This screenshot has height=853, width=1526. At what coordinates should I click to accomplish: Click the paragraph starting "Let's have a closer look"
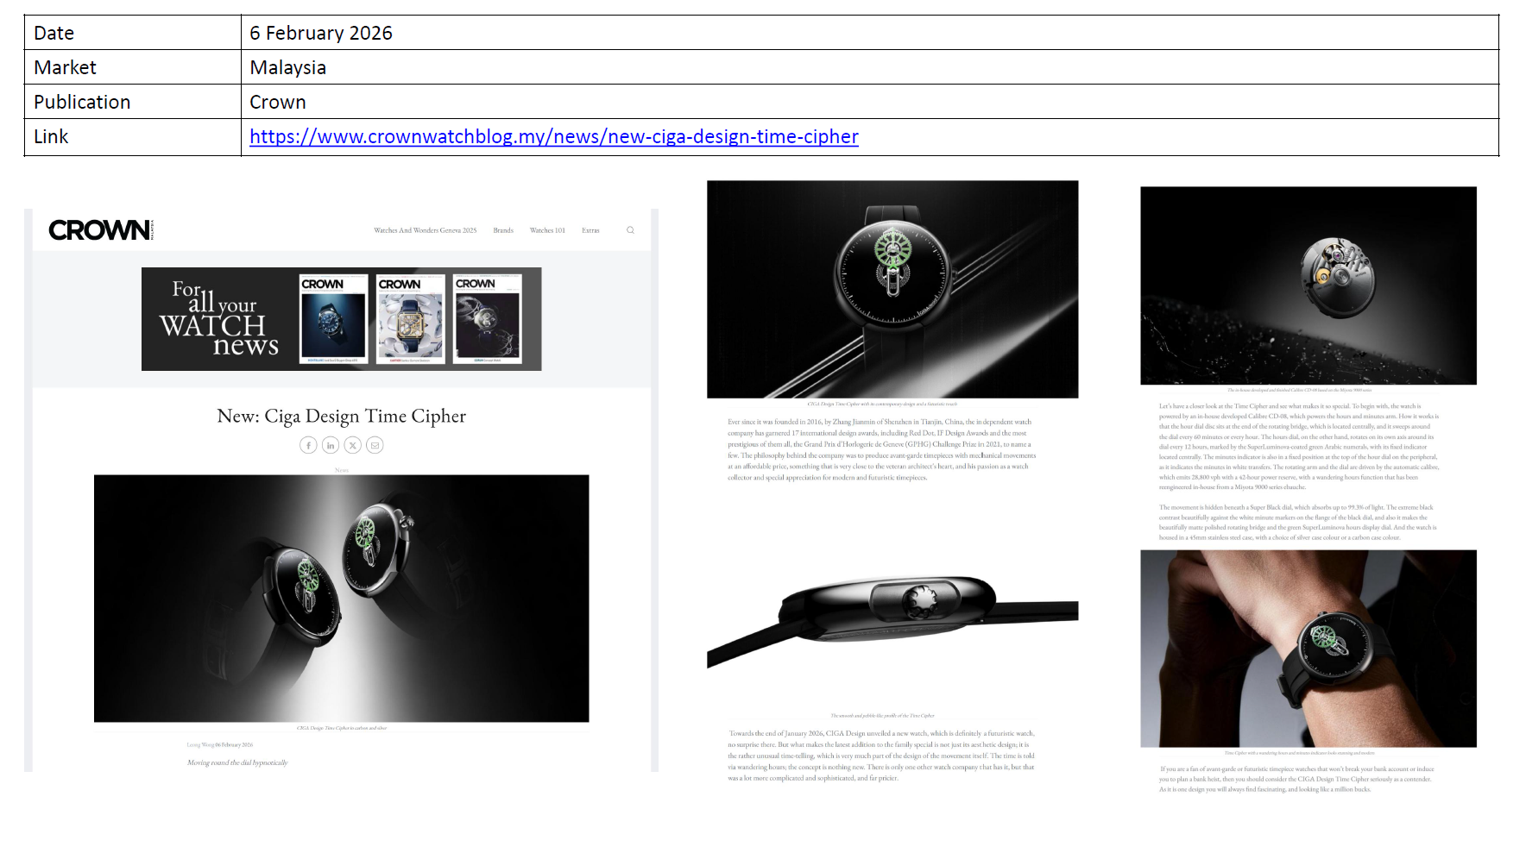tap(1299, 446)
